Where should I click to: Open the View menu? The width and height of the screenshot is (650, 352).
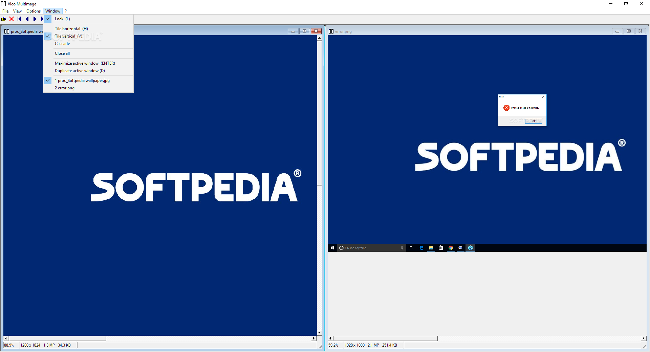(17, 11)
